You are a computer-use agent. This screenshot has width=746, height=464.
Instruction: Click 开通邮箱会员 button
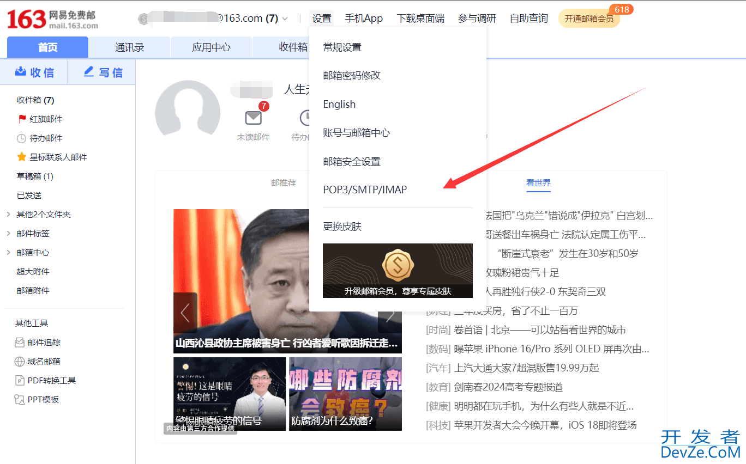[x=589, y=19]
